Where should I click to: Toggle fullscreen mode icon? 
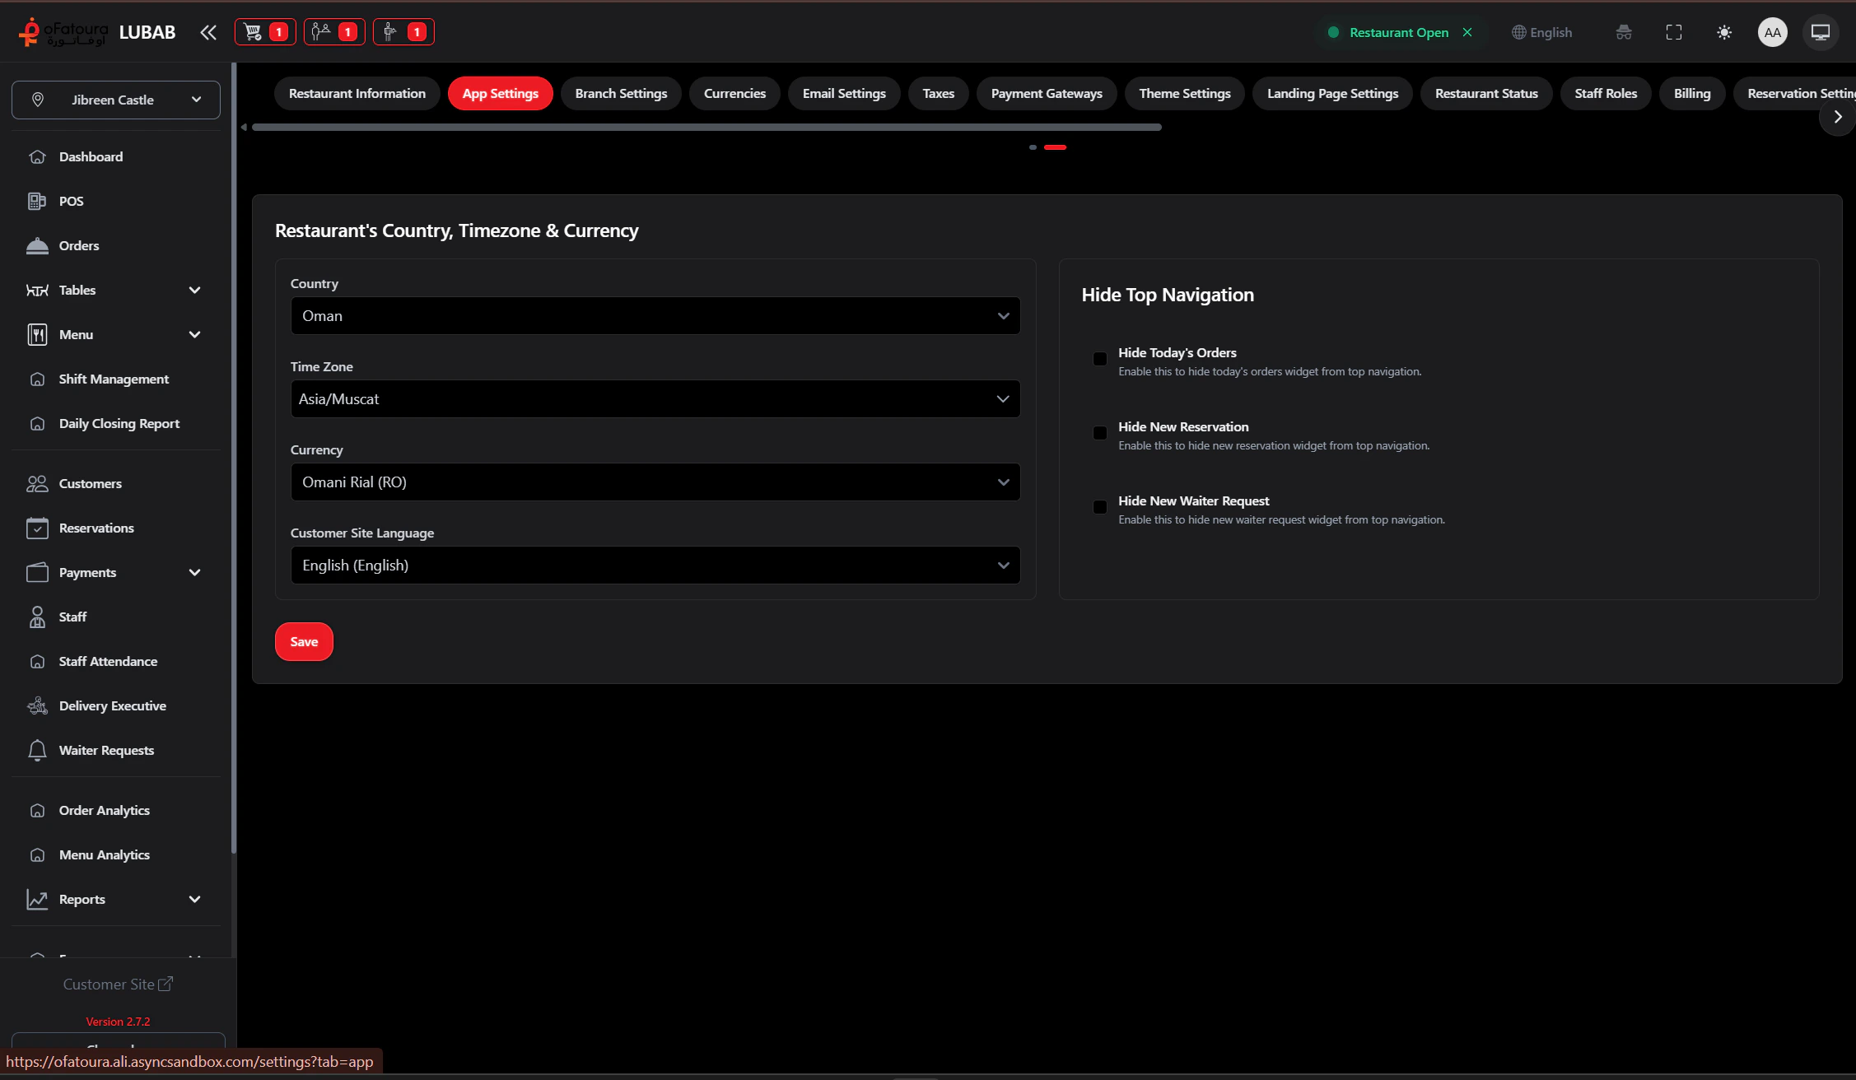click(1673, 32)
